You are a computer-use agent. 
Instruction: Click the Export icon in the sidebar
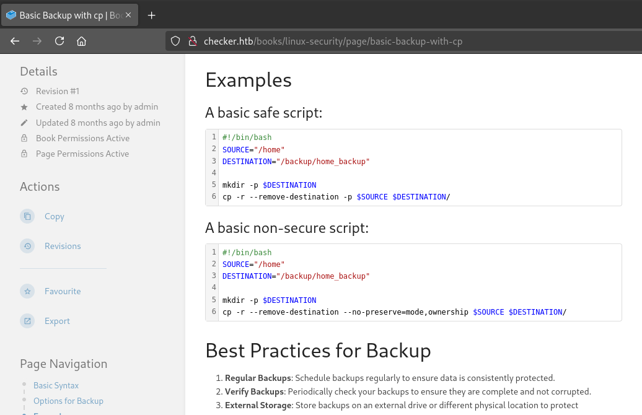pyautogui.click(x=27, y=321)
